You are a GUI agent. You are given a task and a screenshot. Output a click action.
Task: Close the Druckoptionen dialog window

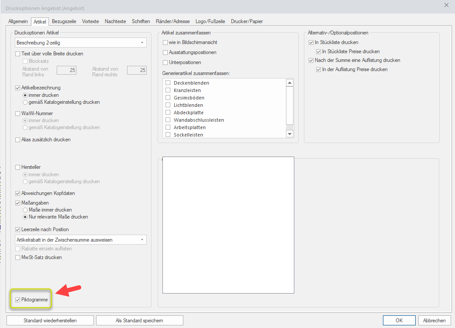tap(446, 5)
